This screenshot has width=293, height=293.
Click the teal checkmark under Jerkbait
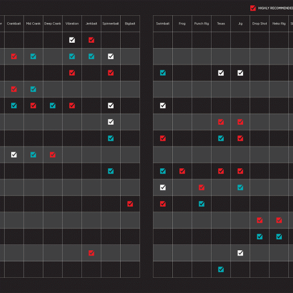tap(91, 56)
